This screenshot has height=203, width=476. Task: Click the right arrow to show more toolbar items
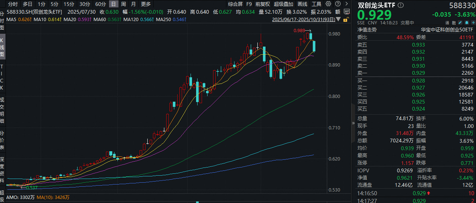(346, 4)
